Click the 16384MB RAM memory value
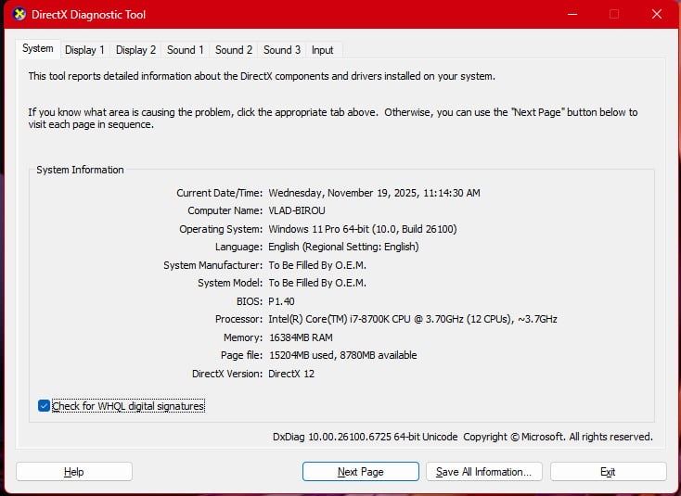 pyautogui.click(x=301, y=337)
